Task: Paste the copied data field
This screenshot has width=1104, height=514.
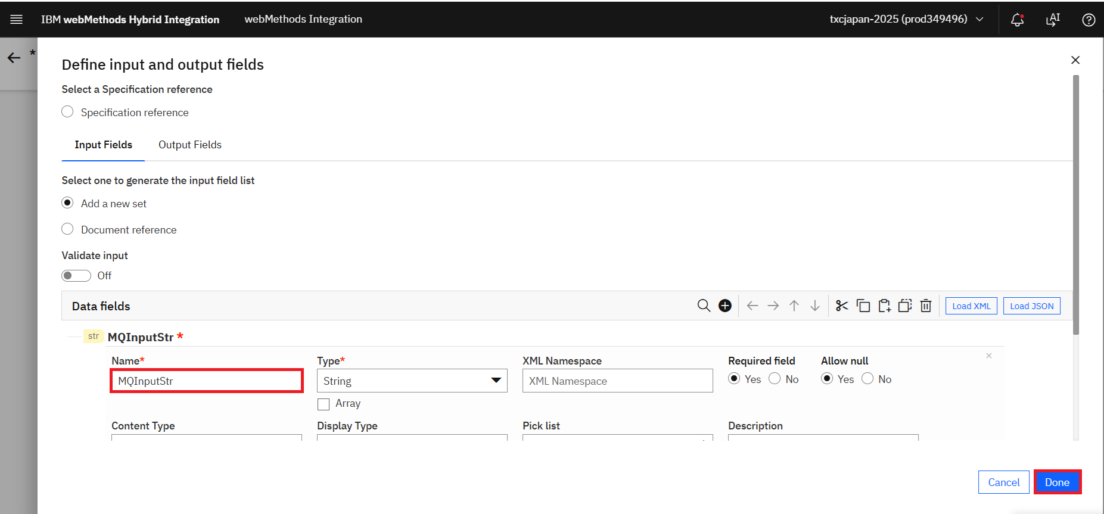Action: (x=884, y=306)
